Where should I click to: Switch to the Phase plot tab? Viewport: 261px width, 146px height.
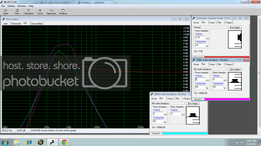(x=16, y=23)
